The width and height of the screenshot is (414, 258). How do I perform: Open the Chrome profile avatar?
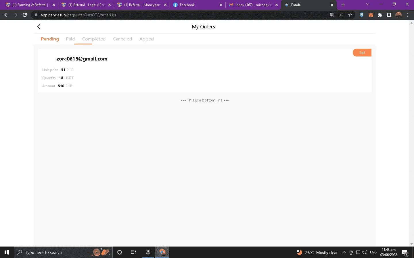click(398, 15)
